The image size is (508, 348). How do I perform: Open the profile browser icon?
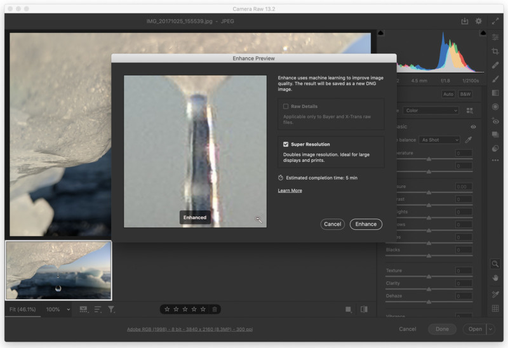pos(469,111)
